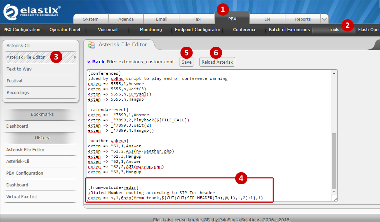
Task: Open the Agenda tab
Action: coord(126,19)
